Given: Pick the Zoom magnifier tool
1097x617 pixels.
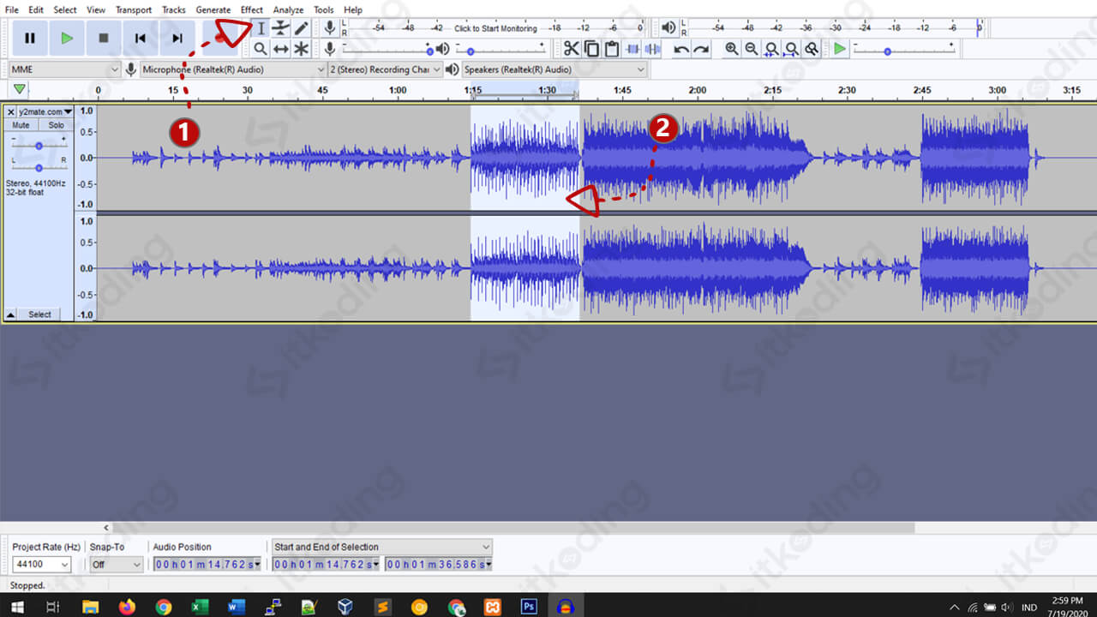Looking at the screenshot, I should pyautogui.click(x=261, y=49).
